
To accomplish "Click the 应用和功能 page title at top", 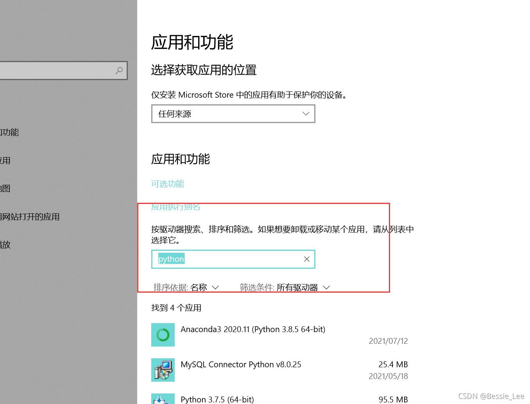I will (192, 42).
